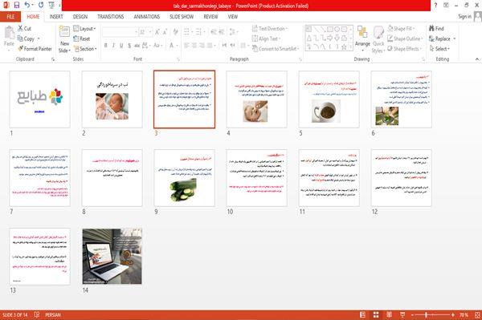Viewport: 482px width, 320px height.
Task: Click the New Slide button icon
Action: pos(64,32)
